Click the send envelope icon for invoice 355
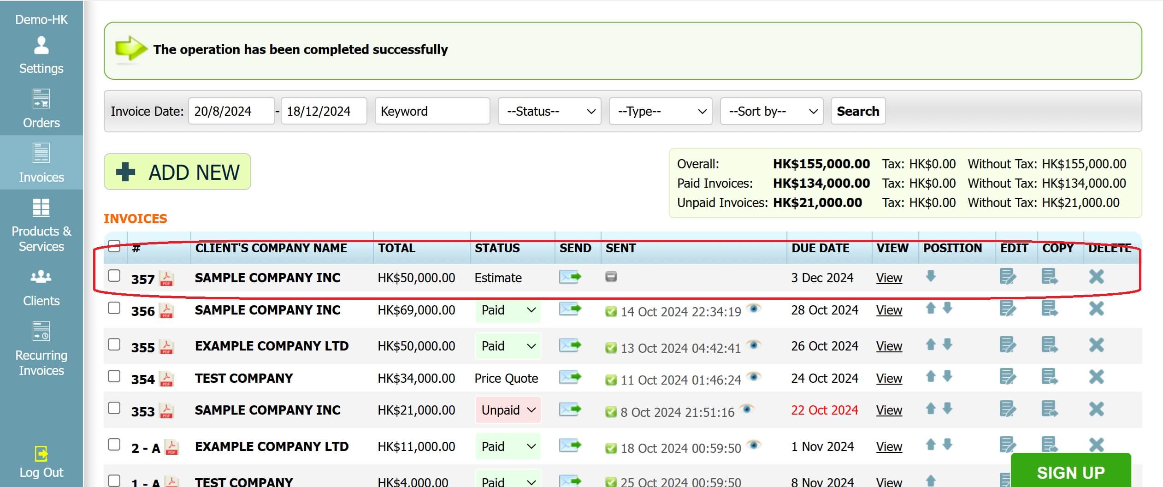Screen dimensions: 1163x487 pyautogui.click(x=570, y=345)
